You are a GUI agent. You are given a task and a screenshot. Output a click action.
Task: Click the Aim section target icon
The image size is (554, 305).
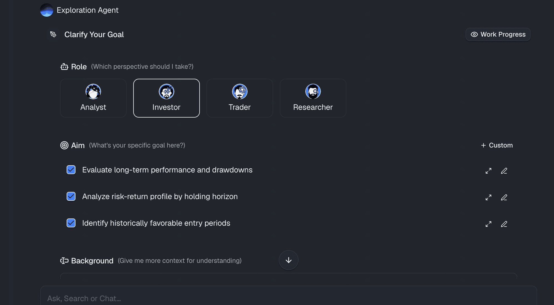click(64, 145)
